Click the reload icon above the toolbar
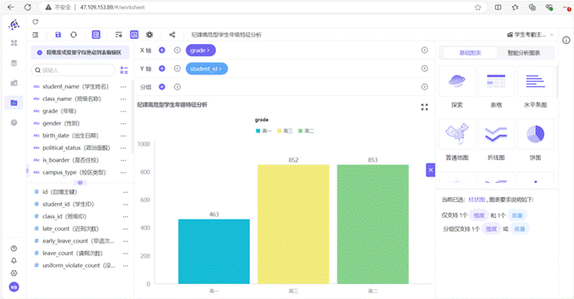The width and height of the screenshot is (574, 299). pyautogui.click(x=35, y=22)
